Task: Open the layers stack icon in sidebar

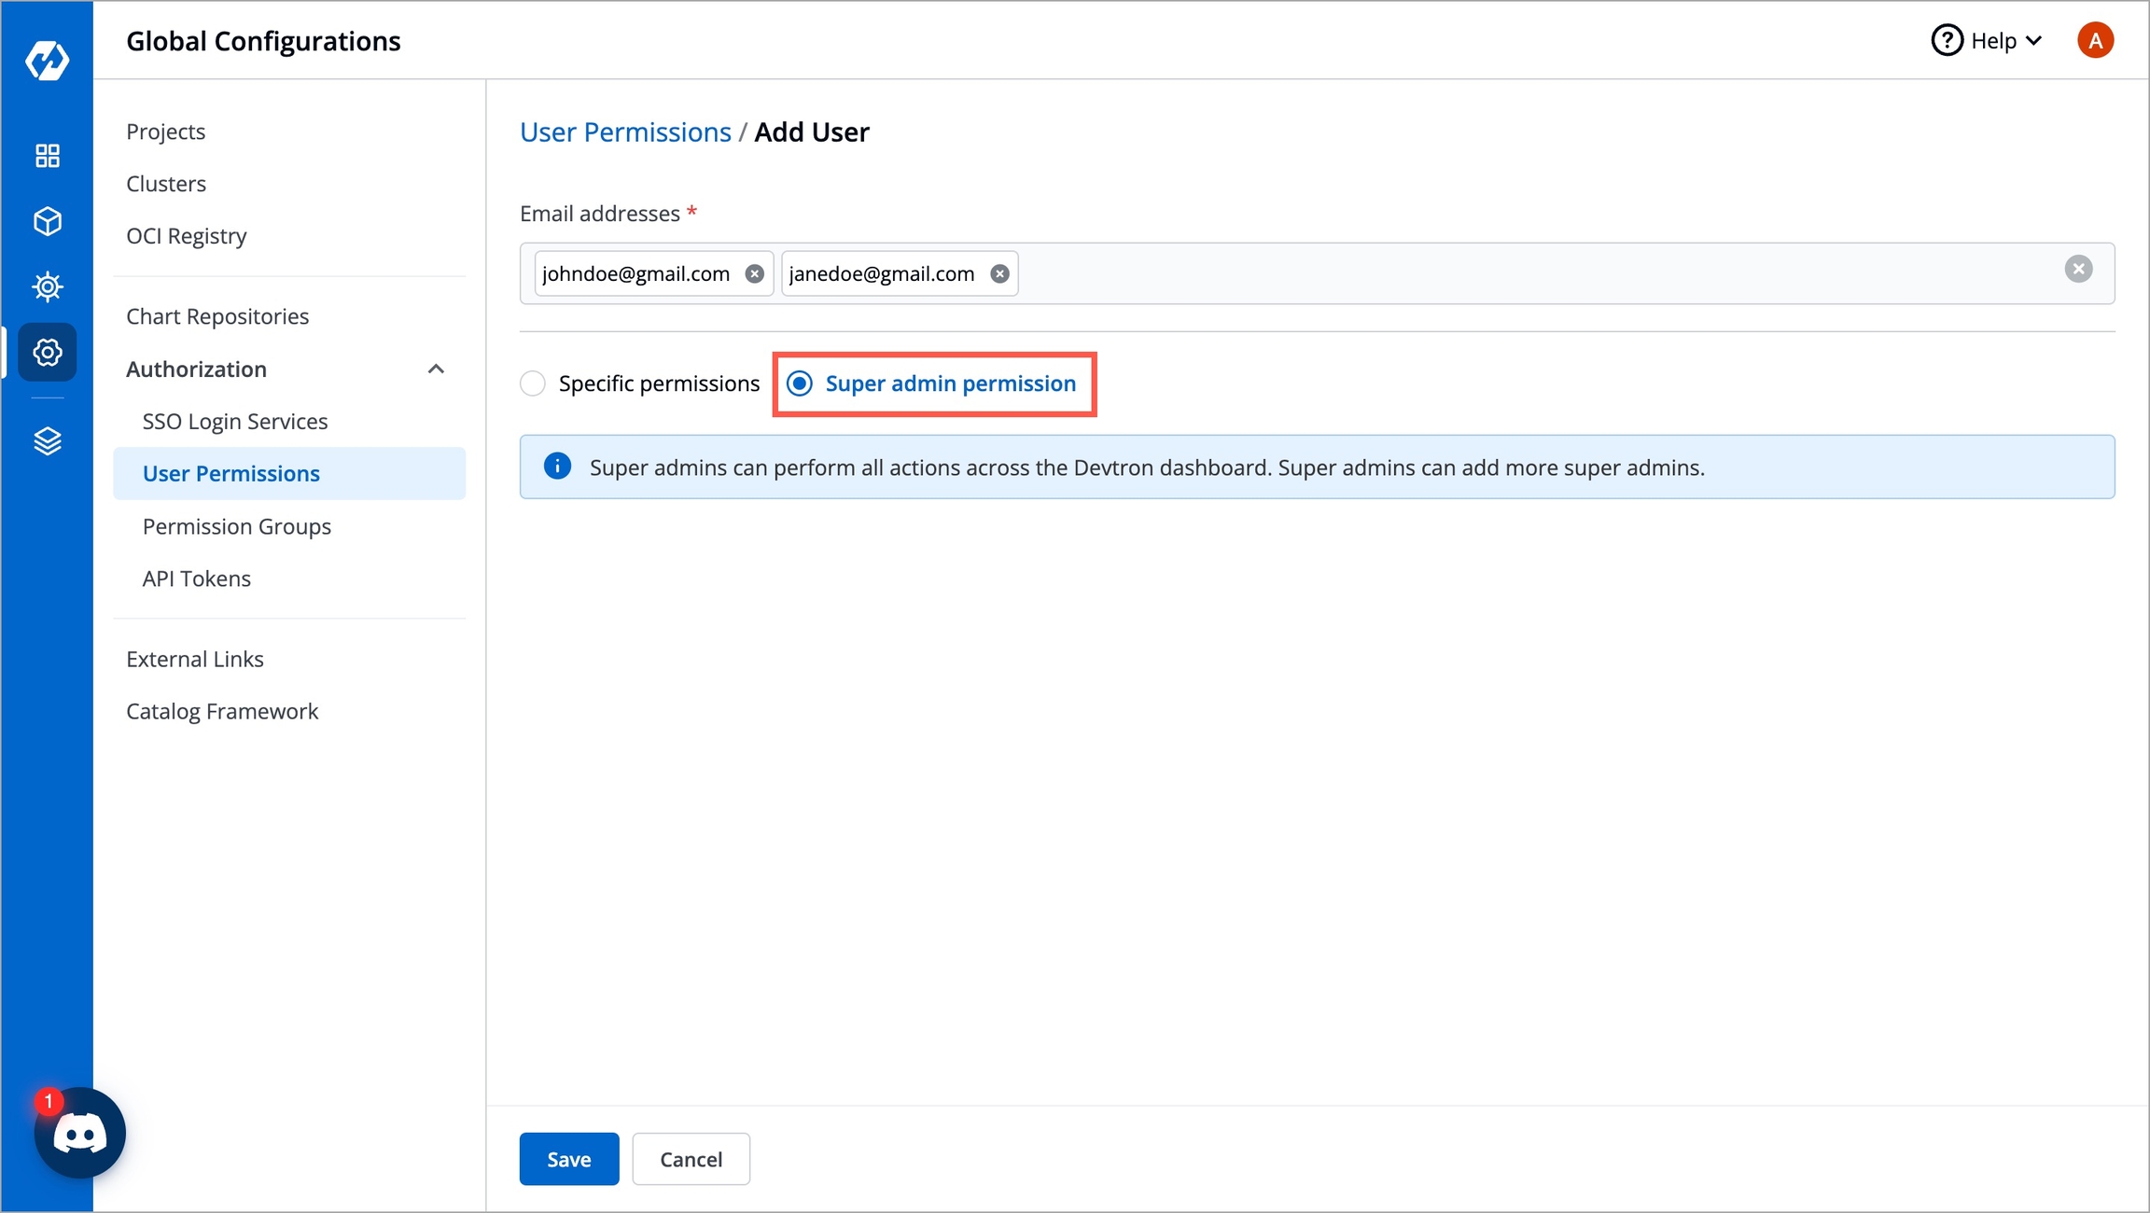Action: 48,440
